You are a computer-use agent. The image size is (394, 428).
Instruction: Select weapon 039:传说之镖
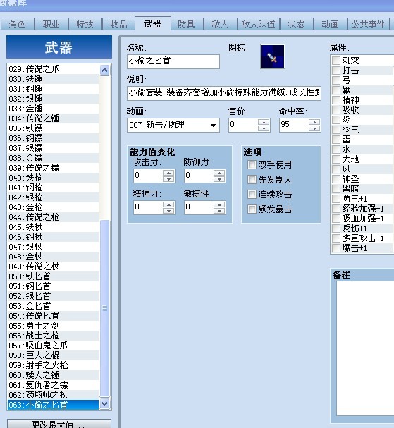point(53,168)
